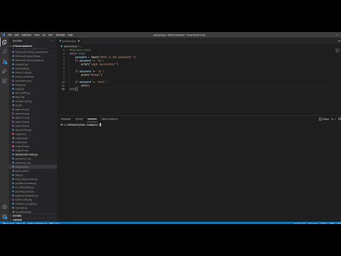Switch to the Output panel tab
This screenshot has height=256, width=341.
[x=79, y=119]
